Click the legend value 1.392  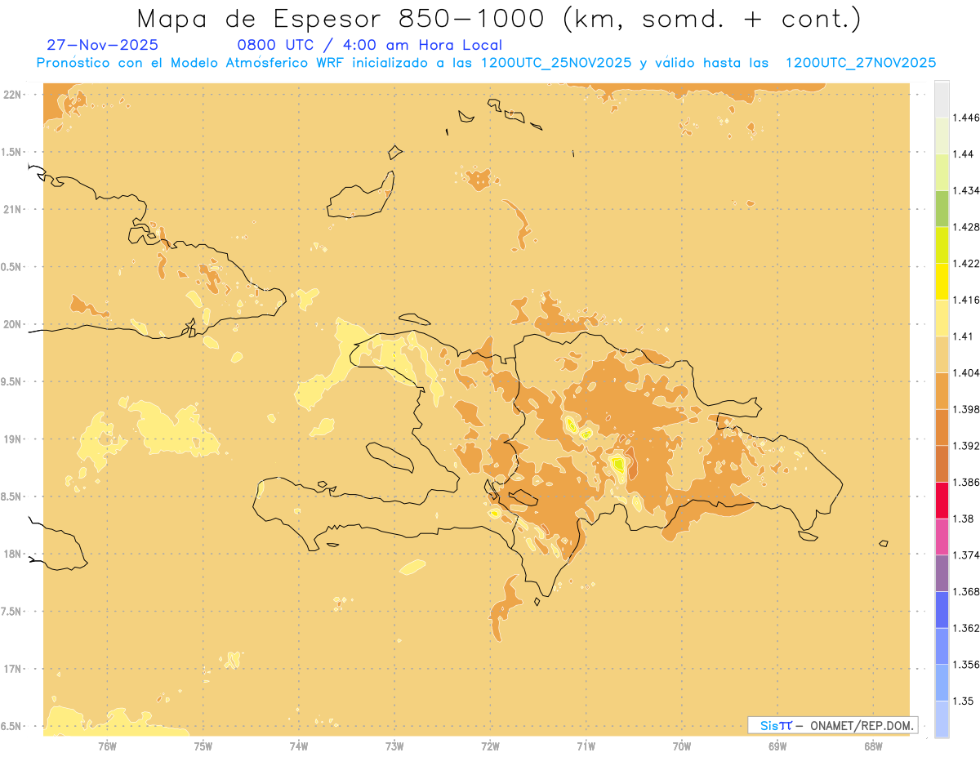point(966,446)
